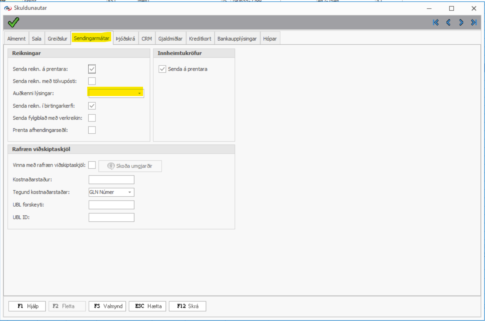Screen dimensions: 485x321
Task: Click the Skuldunautar app icon in title bar
Action: click(8, 8)
